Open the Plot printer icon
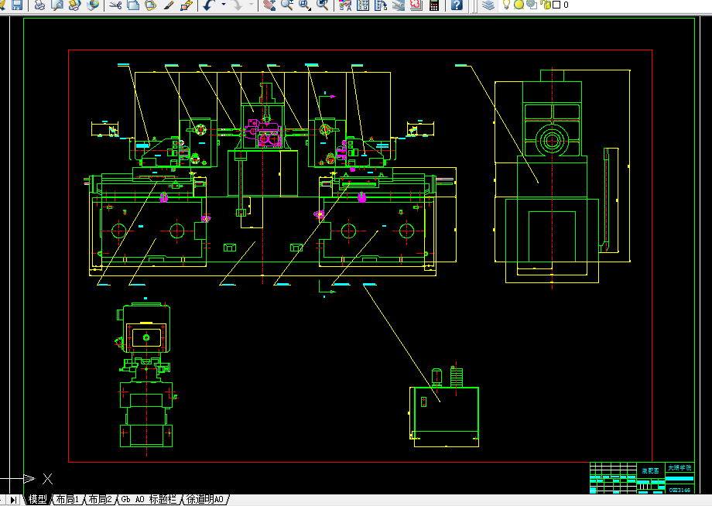 click(39, 5)
